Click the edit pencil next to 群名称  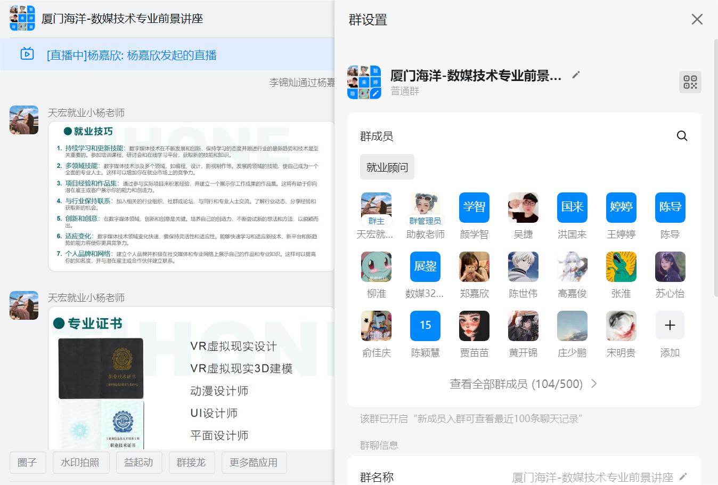point(683,476)
